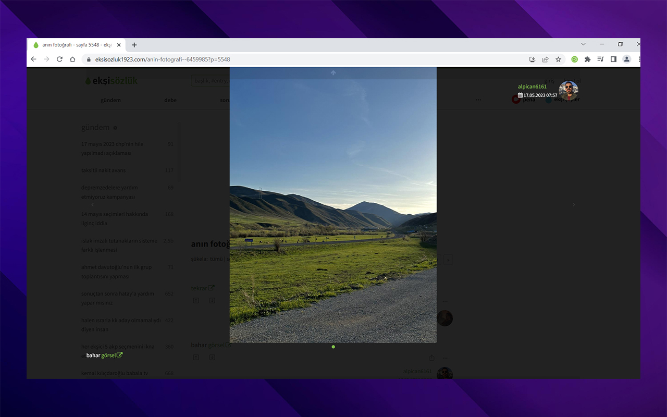Toggle the browser side panel

613,59
